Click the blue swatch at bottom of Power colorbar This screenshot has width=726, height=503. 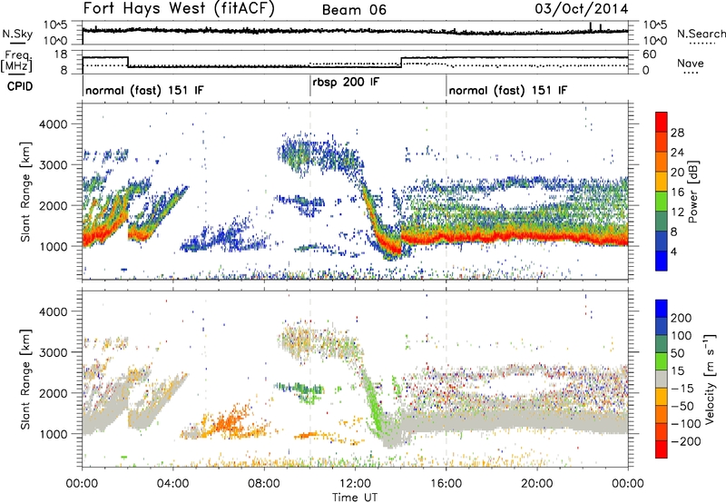point(662,261)
